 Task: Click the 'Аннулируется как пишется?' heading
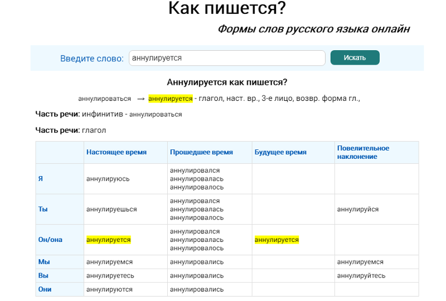[227, 82]
